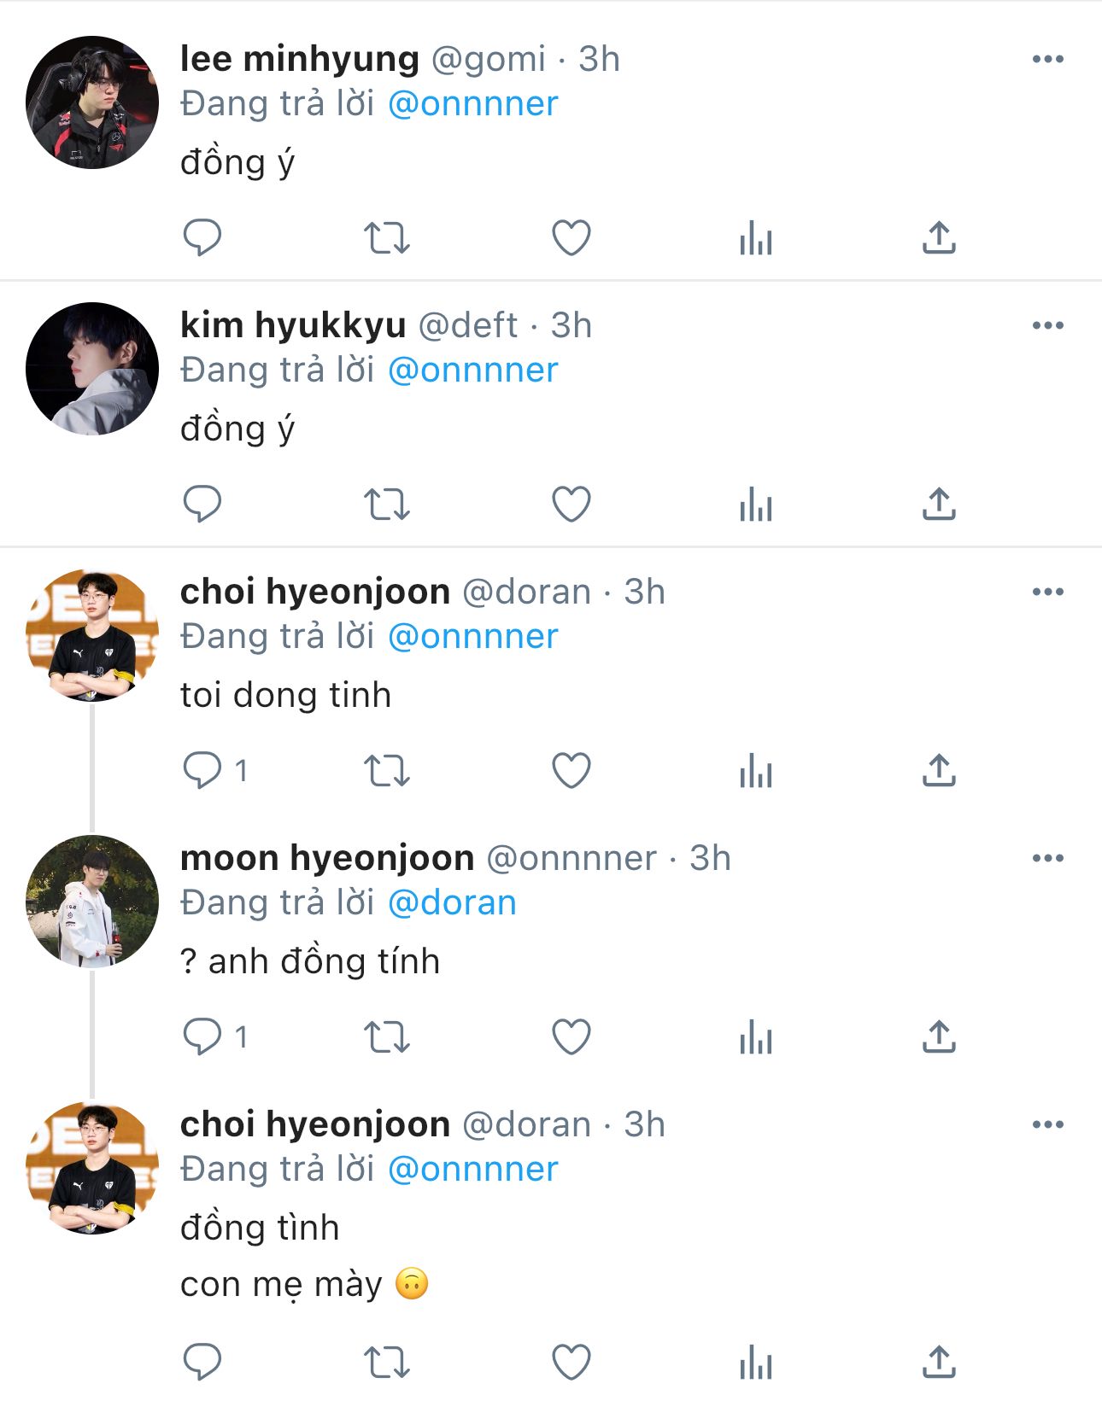Open @doran mention in moon hyeonjoon's reply

click(x=452, y=903)
